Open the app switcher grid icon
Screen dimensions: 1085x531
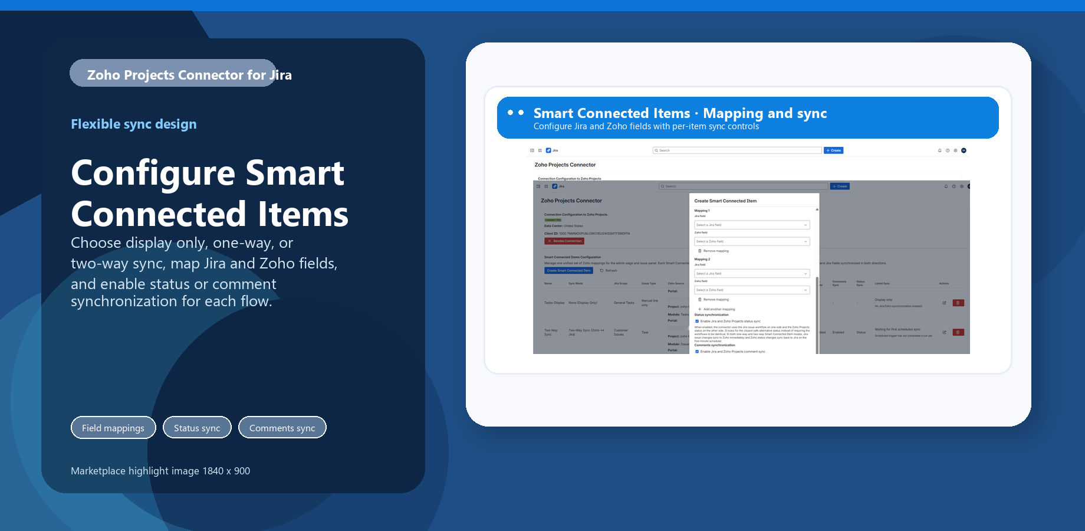click(x=541, y=150)
